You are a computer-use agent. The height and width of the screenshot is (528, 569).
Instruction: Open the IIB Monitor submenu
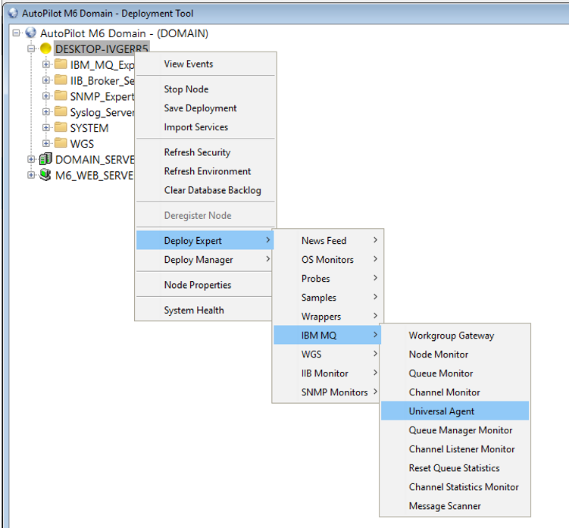pos(327,373)
